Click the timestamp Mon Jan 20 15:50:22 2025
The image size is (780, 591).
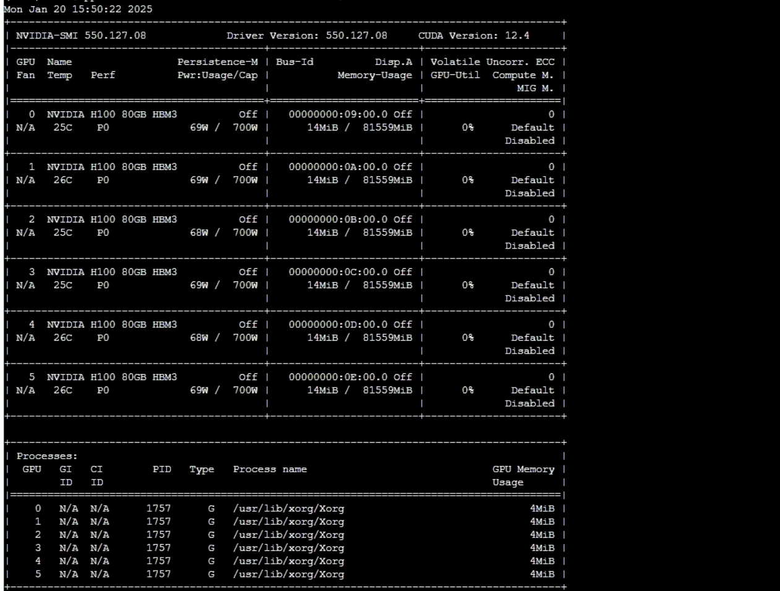(x=78, y=9)
